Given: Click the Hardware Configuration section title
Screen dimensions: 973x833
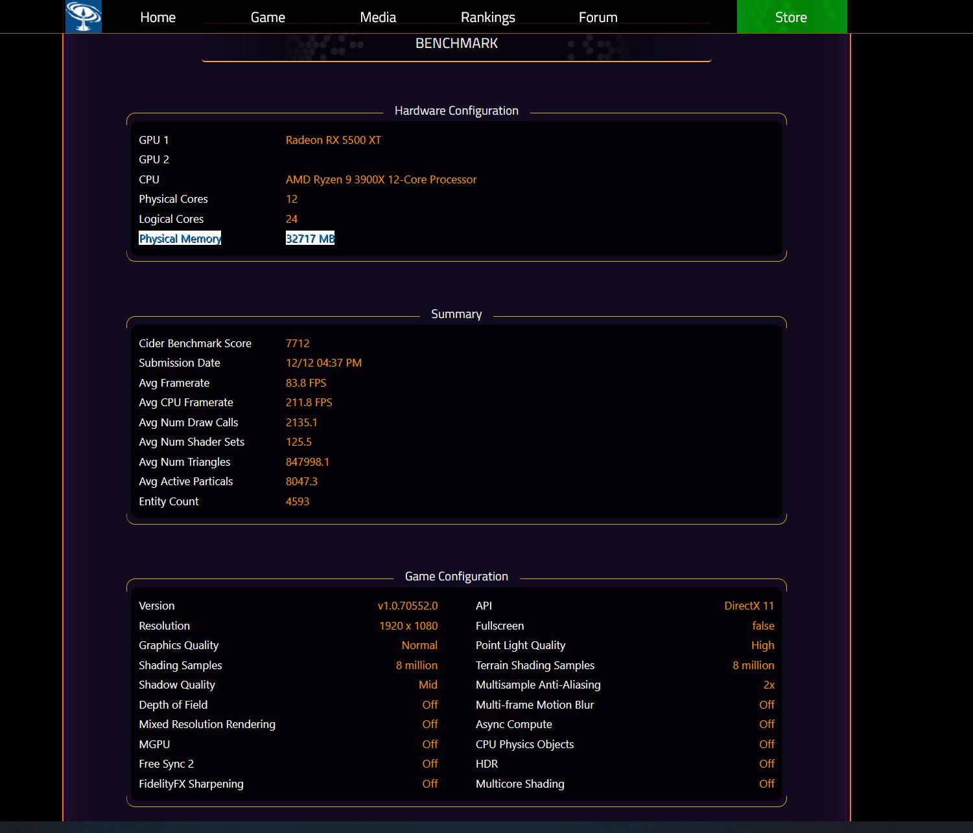Looking at the screenshot, I should (x=456, y=111).
